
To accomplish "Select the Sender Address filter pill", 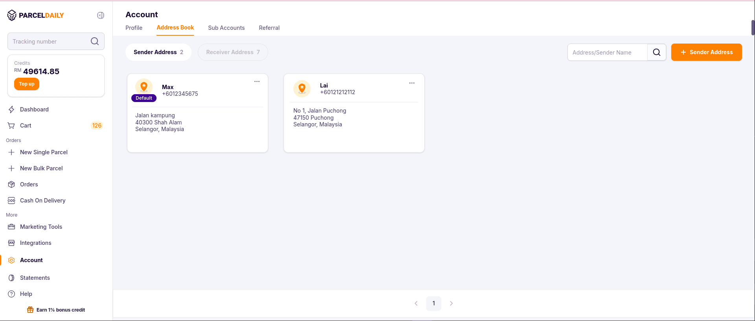I will click(x=158, y=52).
